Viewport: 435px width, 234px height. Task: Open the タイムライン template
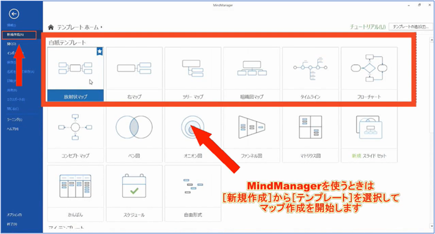(x=310, y=75)
